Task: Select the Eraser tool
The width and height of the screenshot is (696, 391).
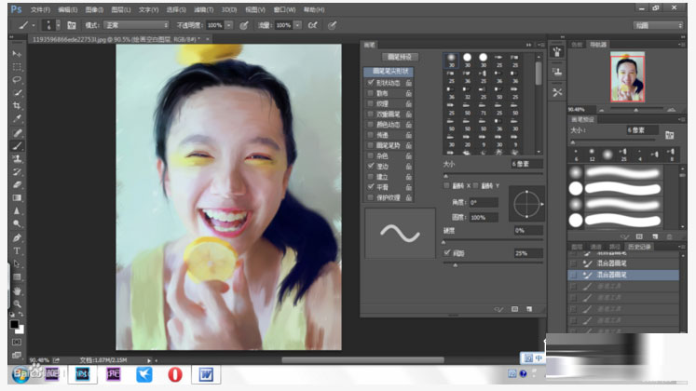Action: pyautogui.click(x=17, y=184)
